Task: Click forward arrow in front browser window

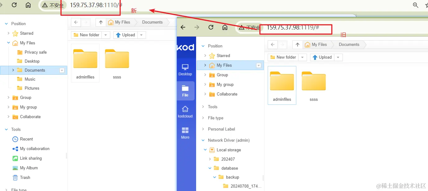Action: (x=197, y=27)
